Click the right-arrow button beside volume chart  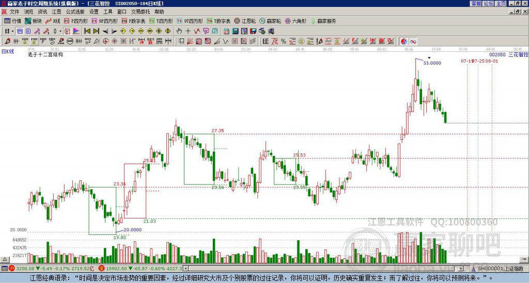[524, 259]
